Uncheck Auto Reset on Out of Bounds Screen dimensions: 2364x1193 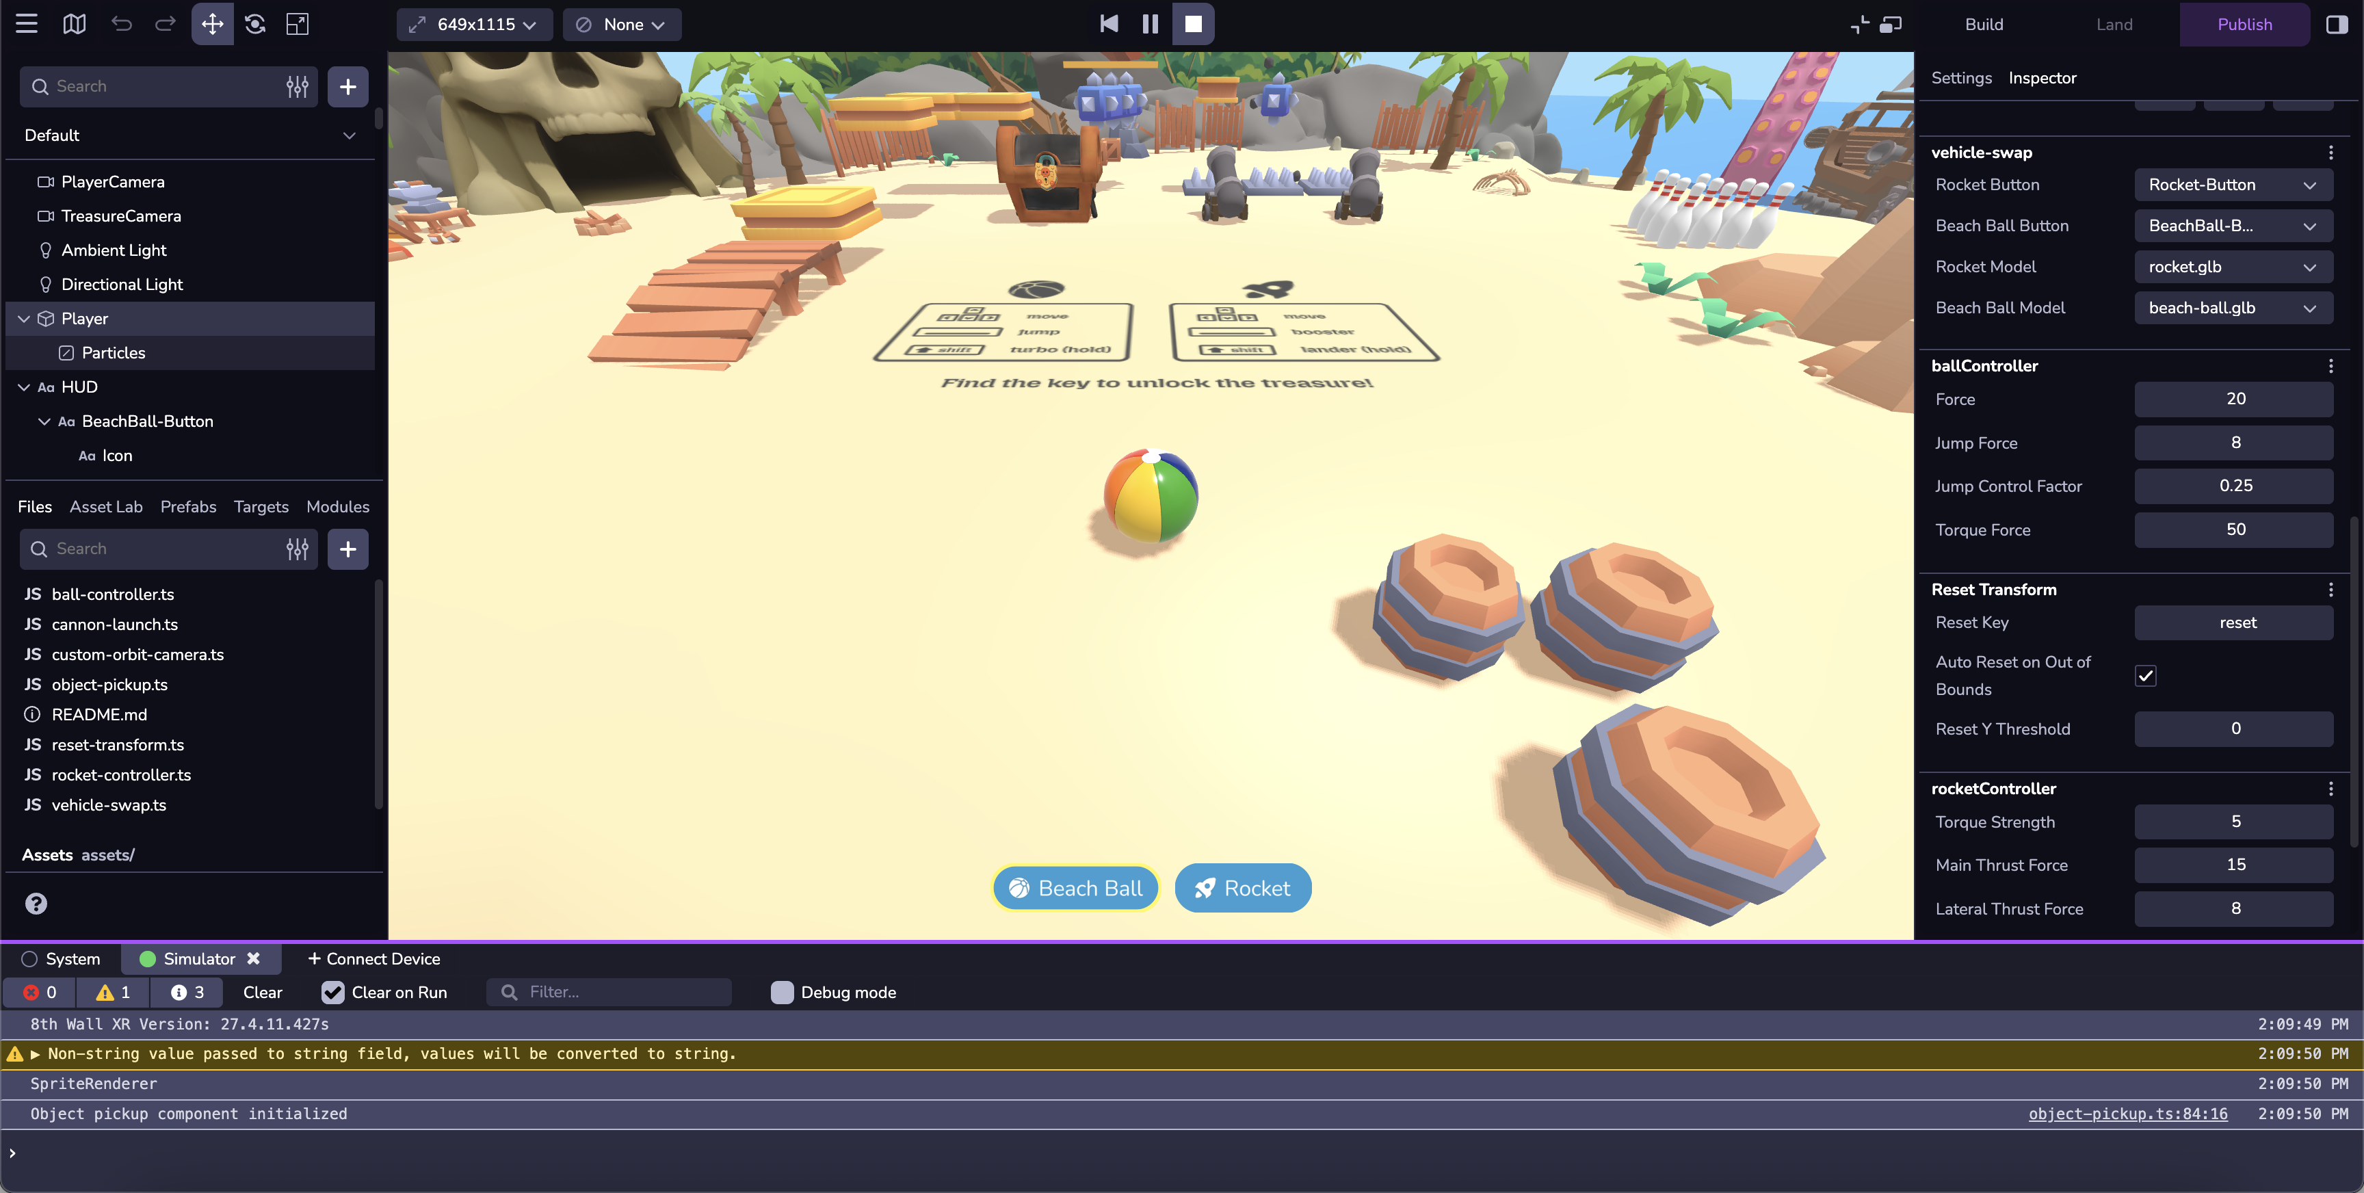2146,675
